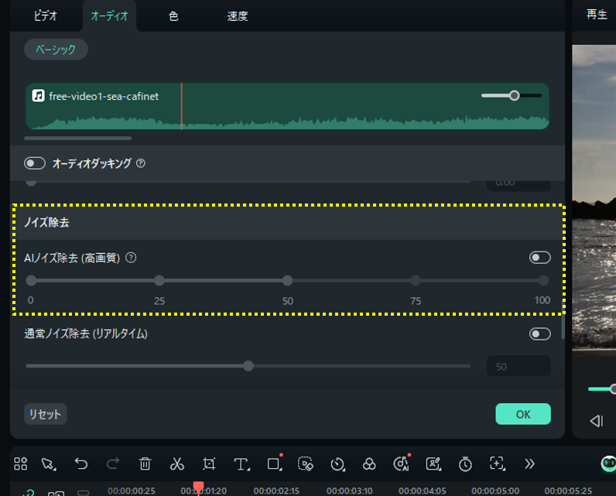Click the ノイズ除去 section header
Screen dimensions: 616x496
tap(289, 222)
